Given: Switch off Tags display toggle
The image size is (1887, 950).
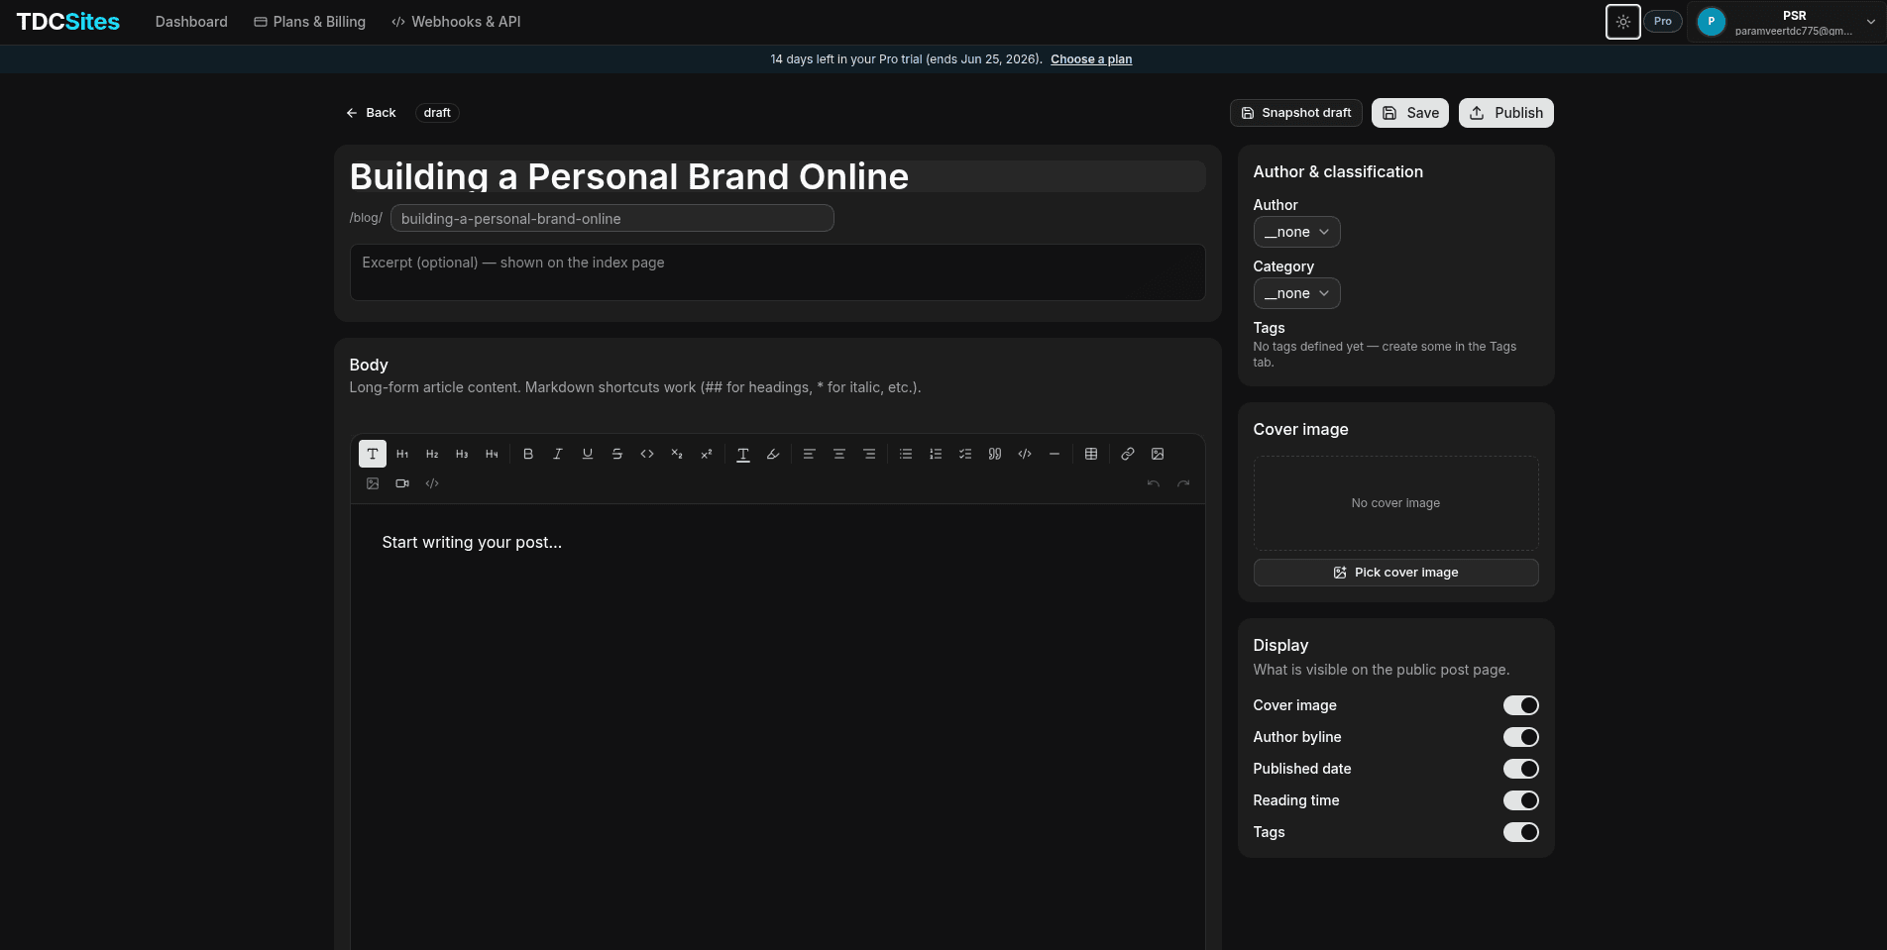Looking at the screenshot, I should pyautogui.click(x=1521, y=832).
